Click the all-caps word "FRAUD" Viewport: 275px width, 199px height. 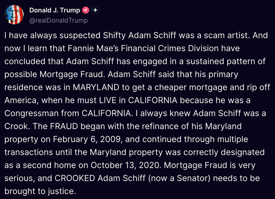click(x=64, y=126)
